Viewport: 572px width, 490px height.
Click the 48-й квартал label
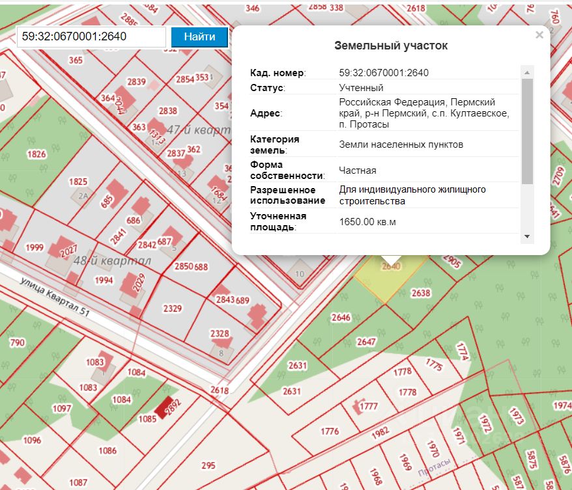click(x=112, y=261)
